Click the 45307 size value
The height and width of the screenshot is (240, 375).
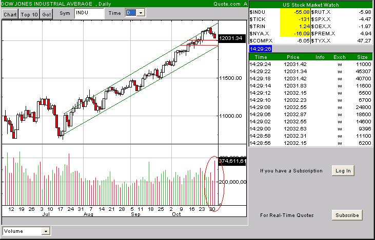(x=363, y=71)
